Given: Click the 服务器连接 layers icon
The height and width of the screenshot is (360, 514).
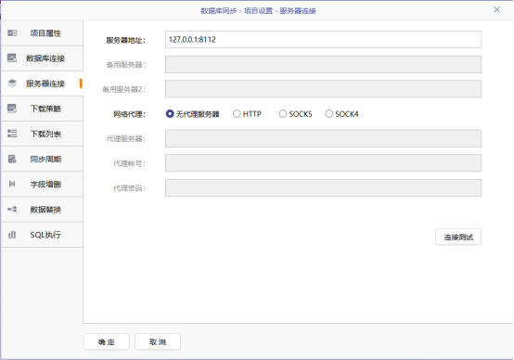Looking at the screenshot, I should point(12,84).
